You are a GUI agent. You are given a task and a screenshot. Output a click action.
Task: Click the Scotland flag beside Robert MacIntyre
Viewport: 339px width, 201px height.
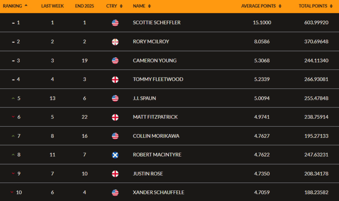coord(115,155)
